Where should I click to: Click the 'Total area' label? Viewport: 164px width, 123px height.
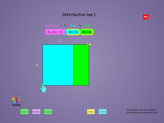[x=52, y=26]
